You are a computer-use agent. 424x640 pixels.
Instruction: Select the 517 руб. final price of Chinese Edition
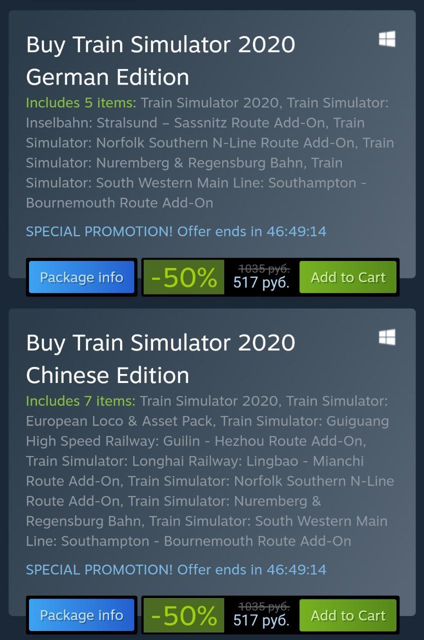261,621
